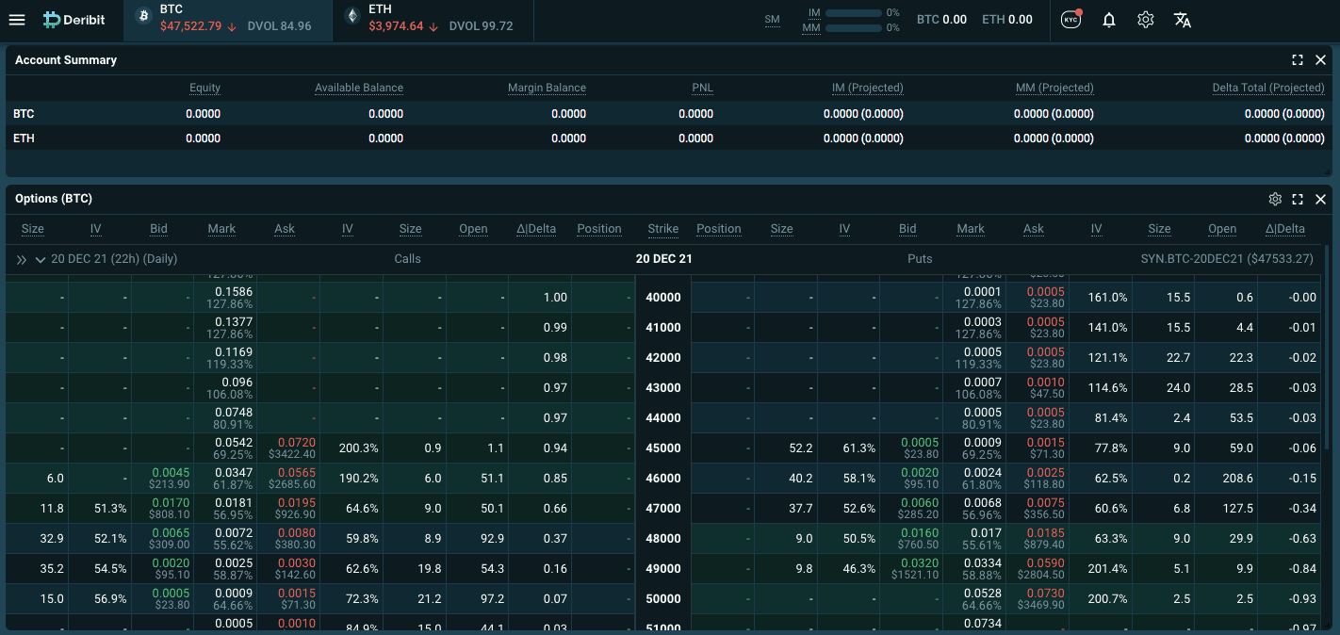
Task: Click the double-arrow expand icon beside expiry
Action: [22, 259]
